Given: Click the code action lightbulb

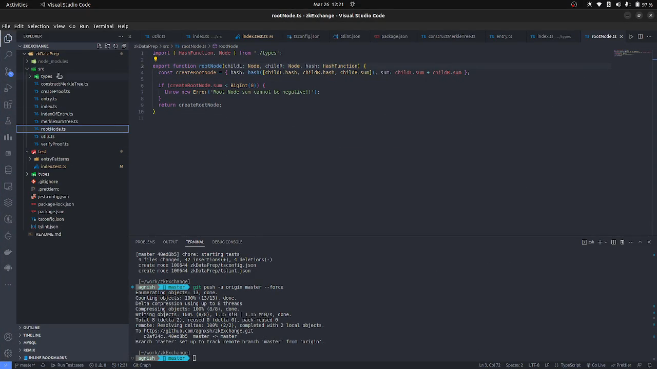Looking at the screenshot, I should [x=156, y=59].
